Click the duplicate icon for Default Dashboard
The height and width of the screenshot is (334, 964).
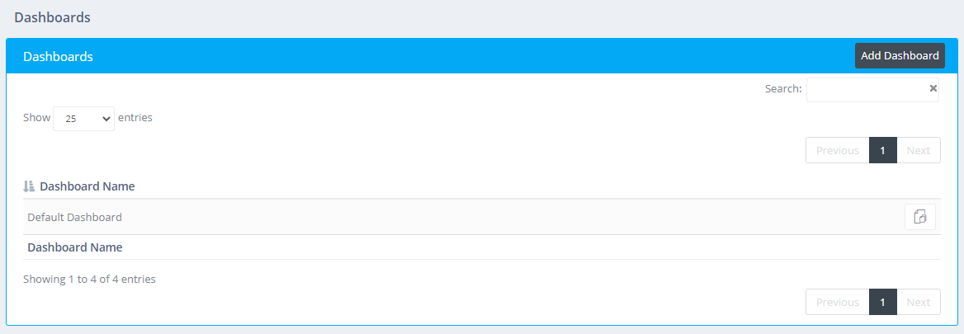pyautogui.click(x=920, y=217)
